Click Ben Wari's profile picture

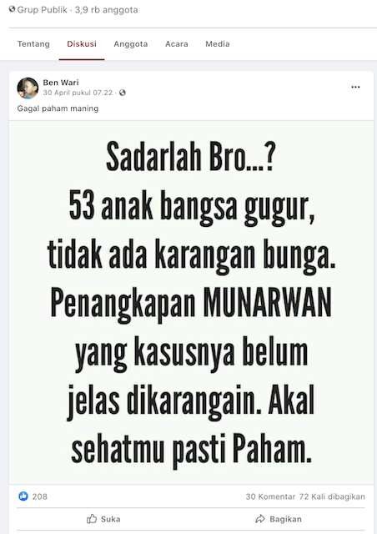point(28,88)
